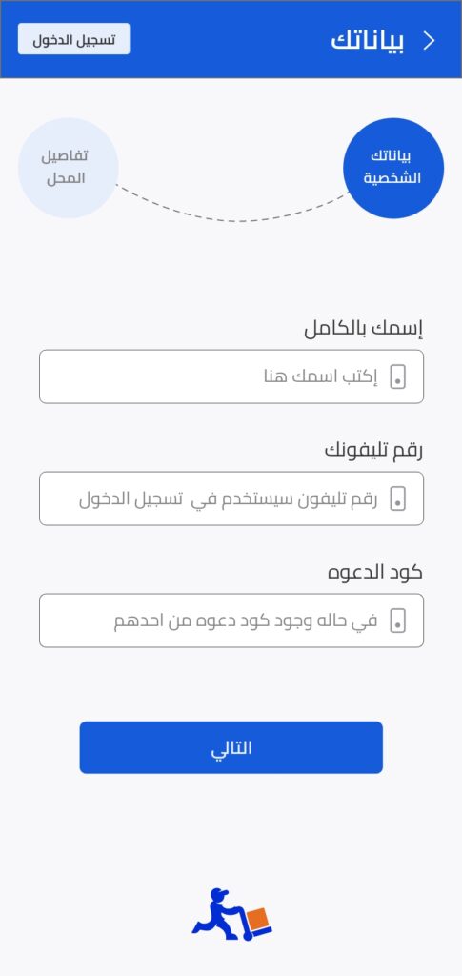
Task: Click placeholder text إكتب اسمك هنا
Action: pos(320,376)
